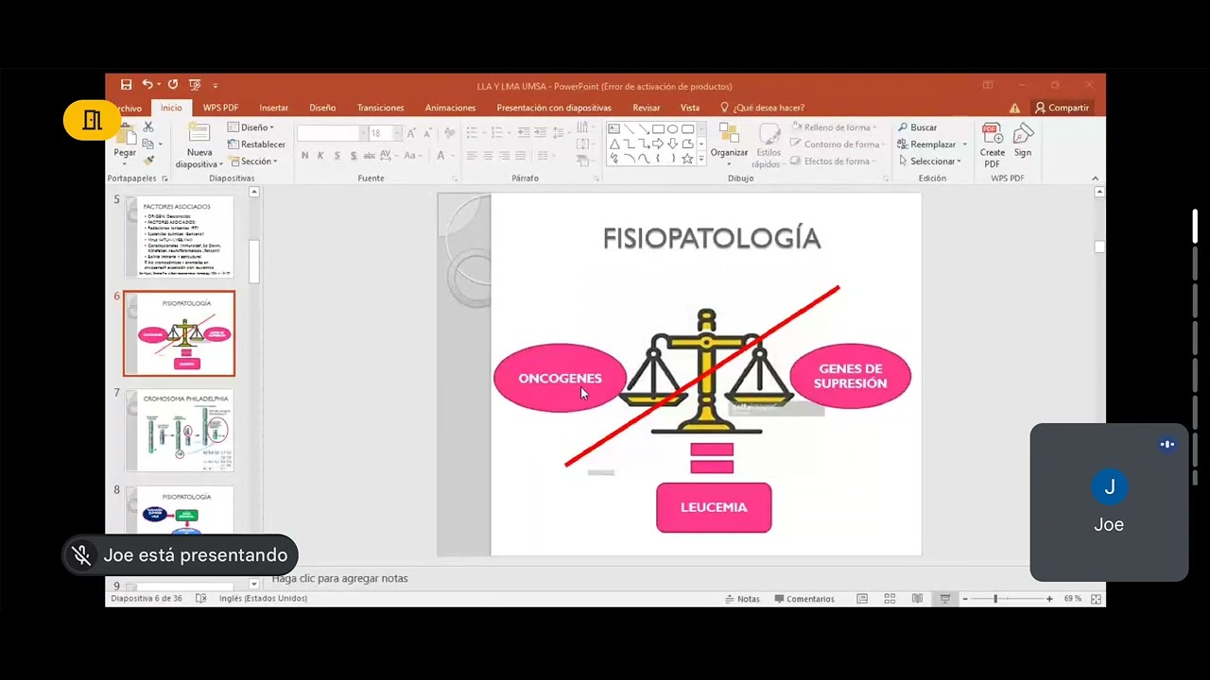
Task: Apply italics with the K button
Action: (x=320, y=155)
